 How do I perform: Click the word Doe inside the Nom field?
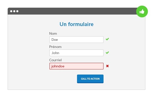pyautogui.click(x=55, y=40)
